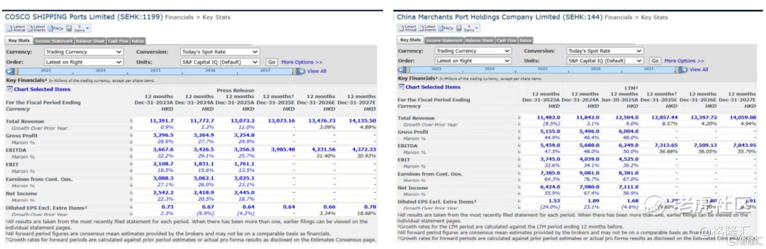
Task: Click chart icon beside COSCO Gross Profit row
Action: click(131, 135)
